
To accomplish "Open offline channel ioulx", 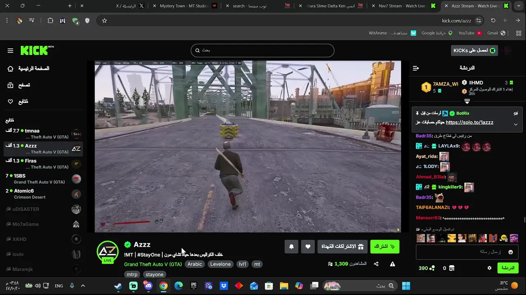I will click(43, 254).
